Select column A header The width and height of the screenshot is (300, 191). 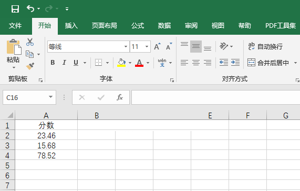(x=46, y=116)
